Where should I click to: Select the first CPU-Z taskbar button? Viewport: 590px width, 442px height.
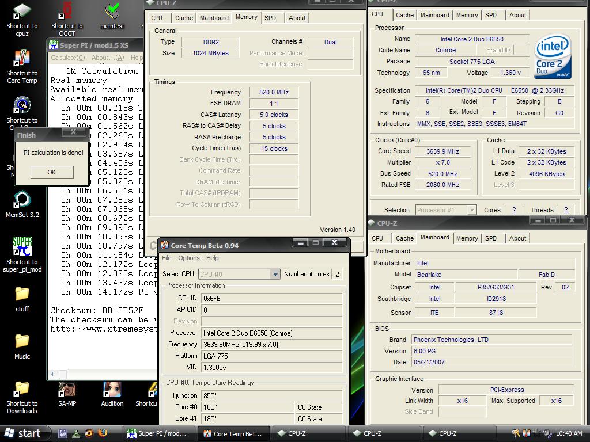pos(309,433)
